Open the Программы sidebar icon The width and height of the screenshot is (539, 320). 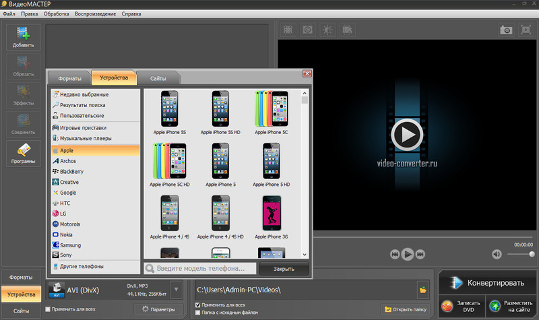point(23,154)
